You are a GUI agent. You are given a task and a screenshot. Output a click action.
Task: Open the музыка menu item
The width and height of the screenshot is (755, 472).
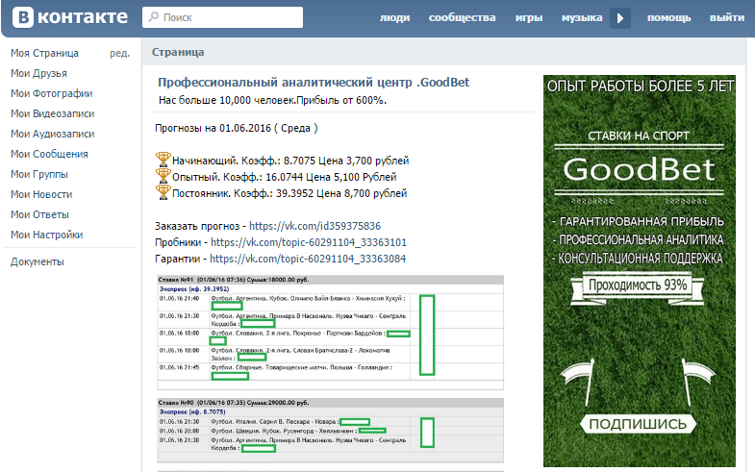582,18
